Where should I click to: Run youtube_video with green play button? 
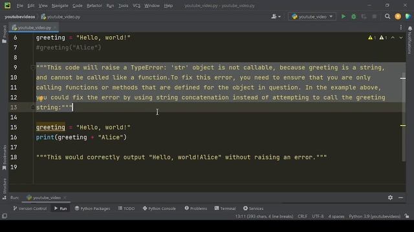pos(343,17)
